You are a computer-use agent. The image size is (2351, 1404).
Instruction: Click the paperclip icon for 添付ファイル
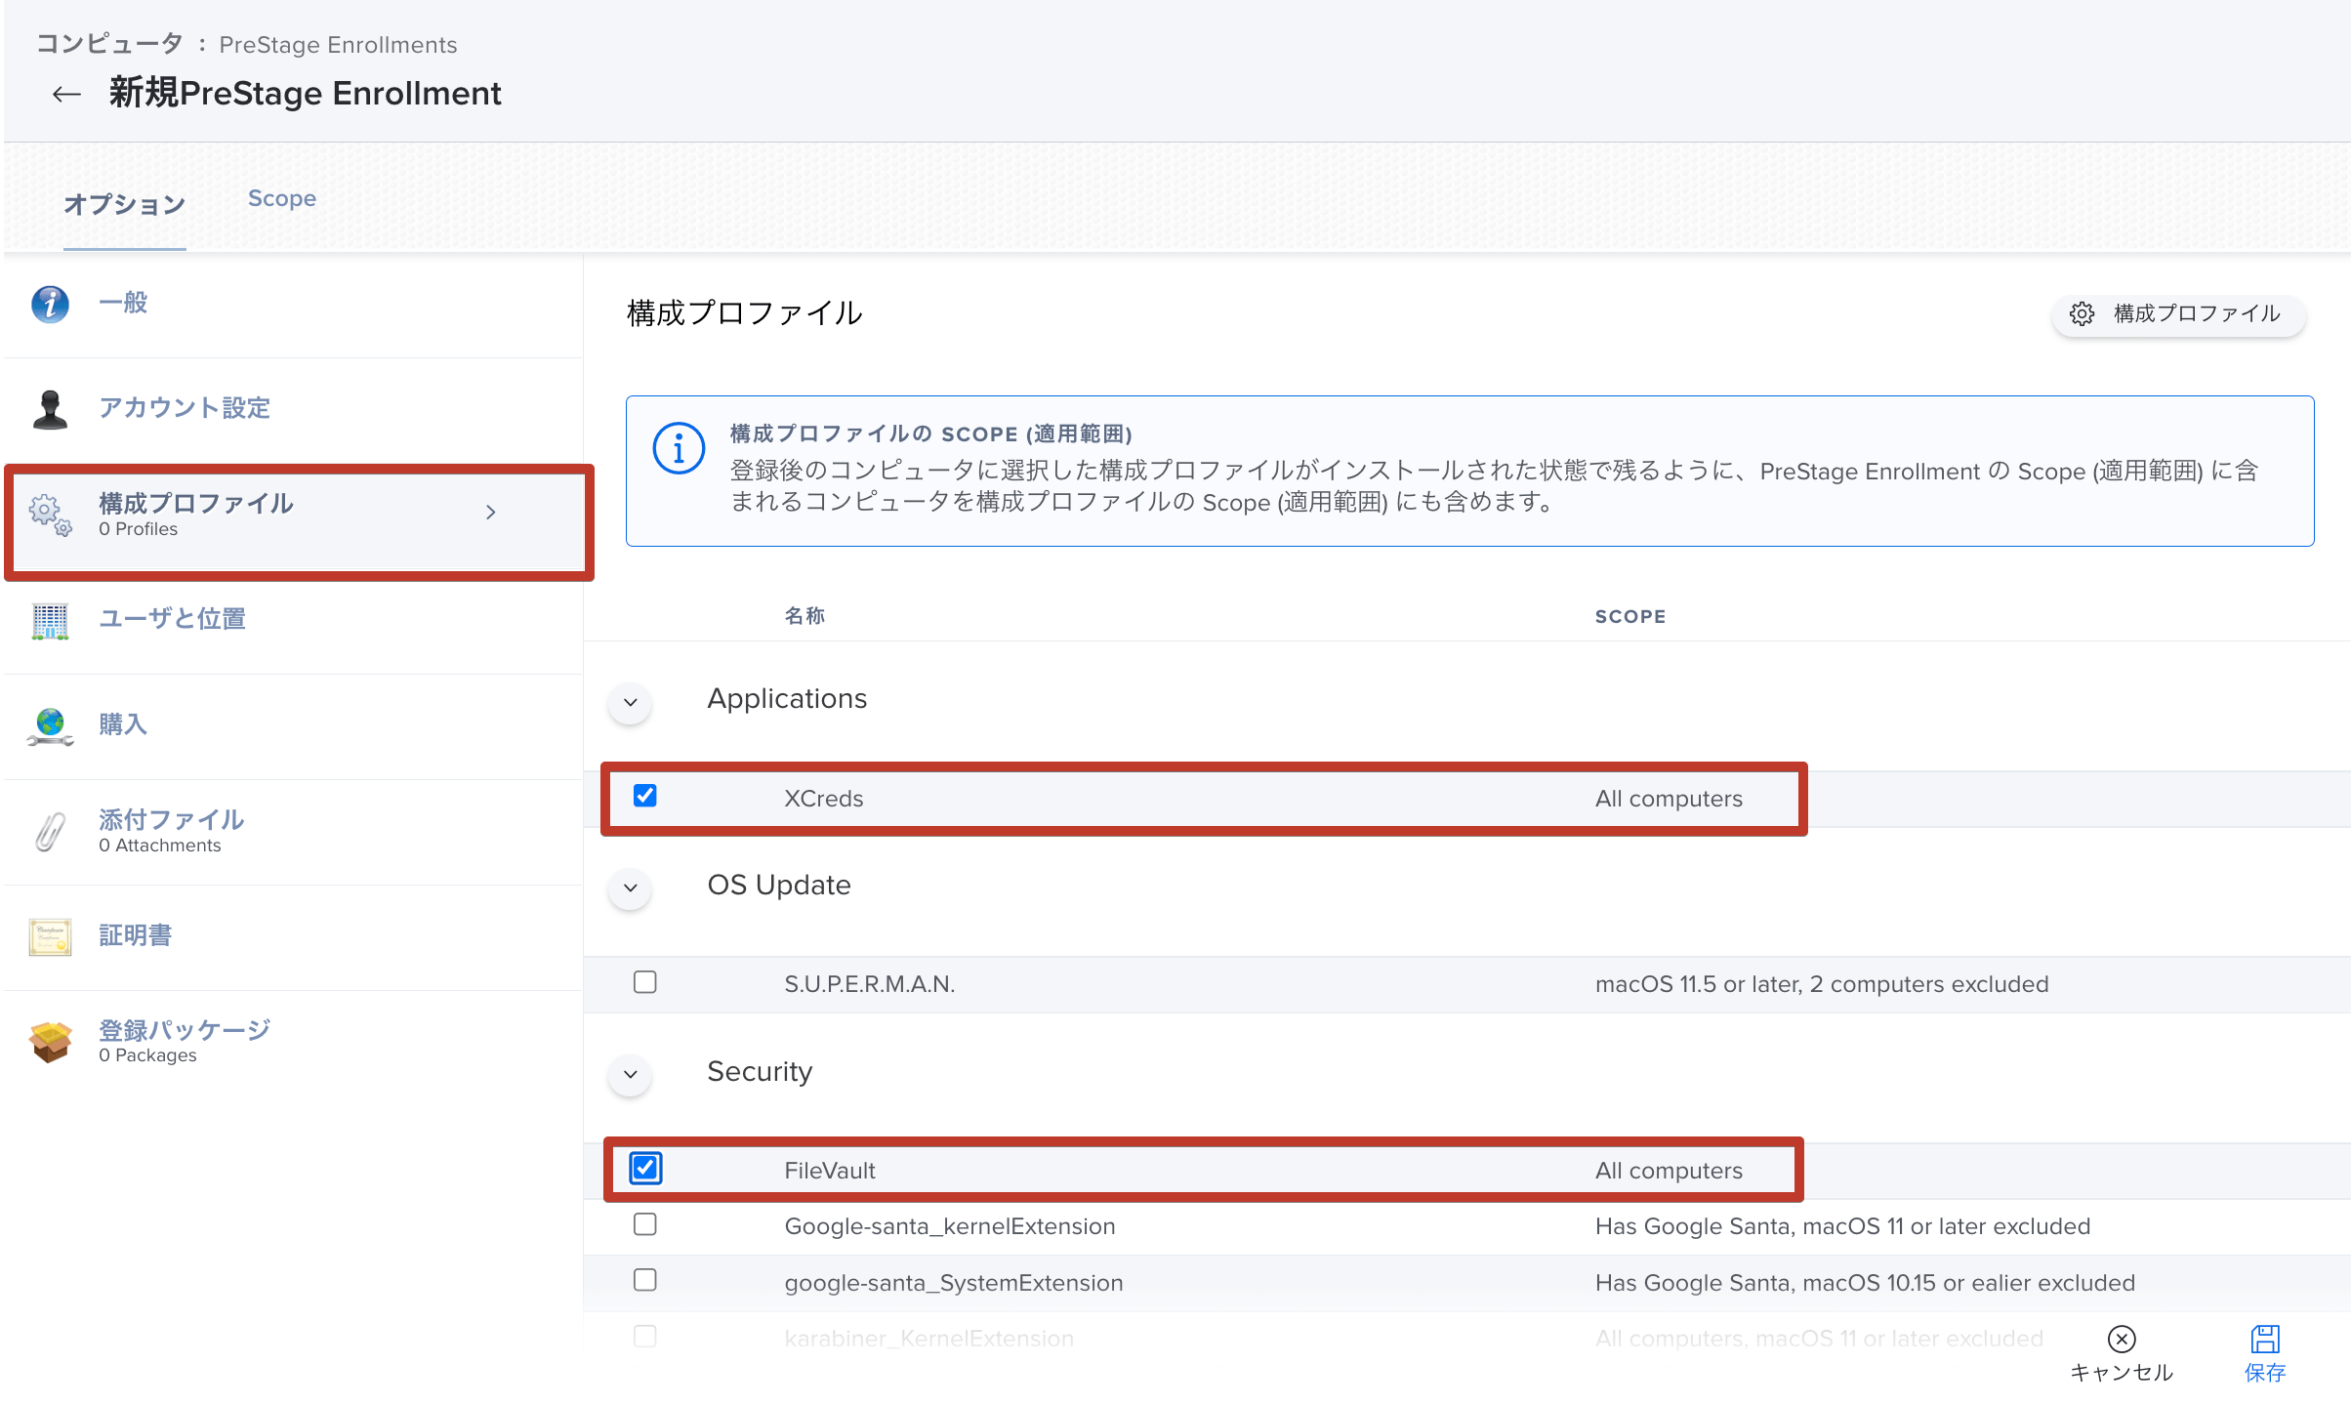coord(50,832)
